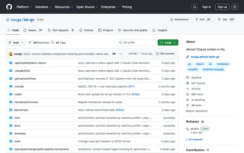The width and height of the screenshot is (244, 153).
Task: Open the nooga owner profile link
Action: (x=16, y=20)
